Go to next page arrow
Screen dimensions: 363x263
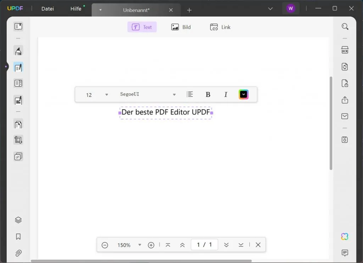click(x=227, y=245)
